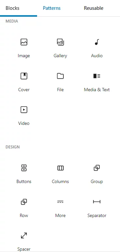Open the Reusable tab
Viewport: 120px width, 252px height.
pyautogui.click(x=94, y=8)
